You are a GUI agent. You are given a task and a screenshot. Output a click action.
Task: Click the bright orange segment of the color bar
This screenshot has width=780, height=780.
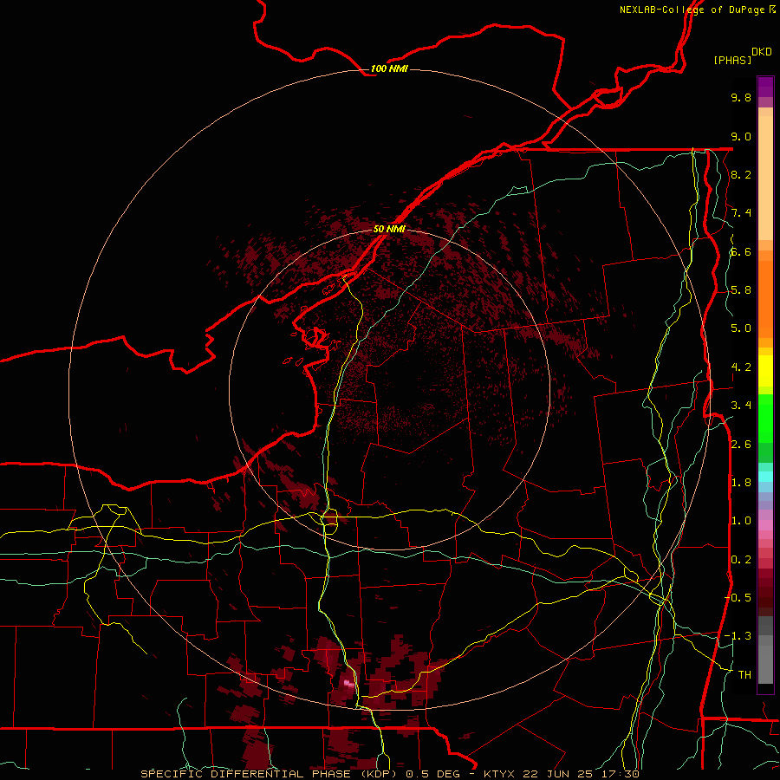765,300
